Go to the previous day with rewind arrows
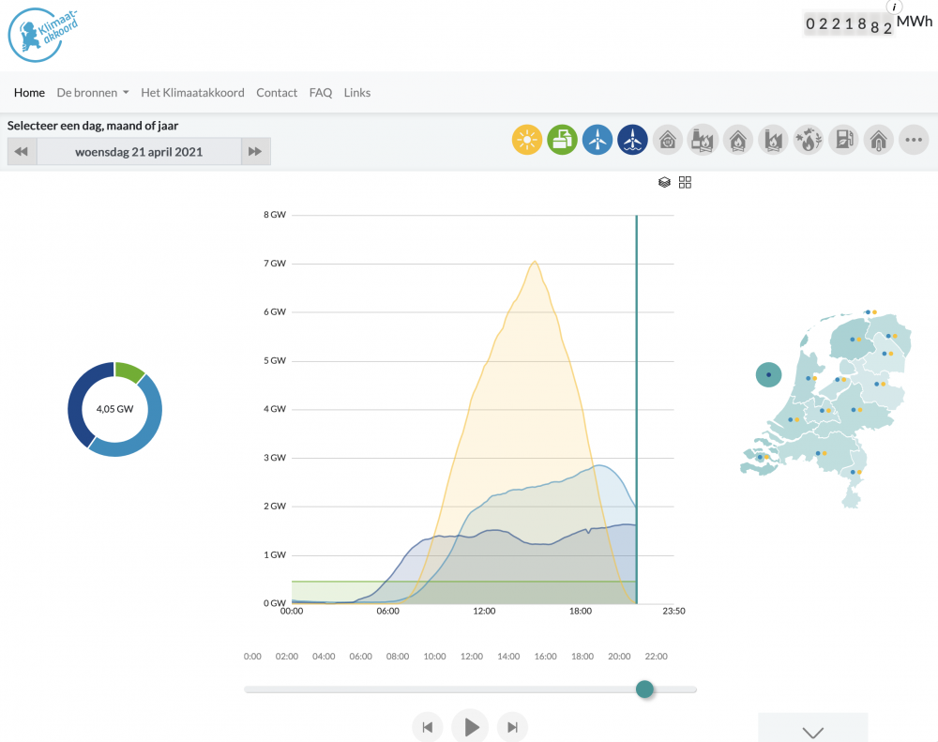Viewport: 938px width, 742px height. pyautogui.click(x=22, y=152)
